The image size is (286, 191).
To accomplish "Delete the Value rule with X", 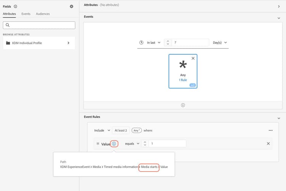I will pyautogui.click(x=268, y=144).
